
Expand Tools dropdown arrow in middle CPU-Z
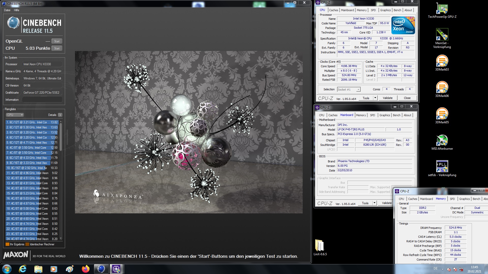[374, 203]
